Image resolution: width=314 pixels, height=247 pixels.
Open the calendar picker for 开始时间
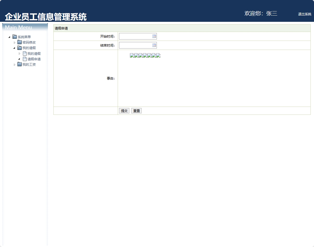click(x=154, y=36)
